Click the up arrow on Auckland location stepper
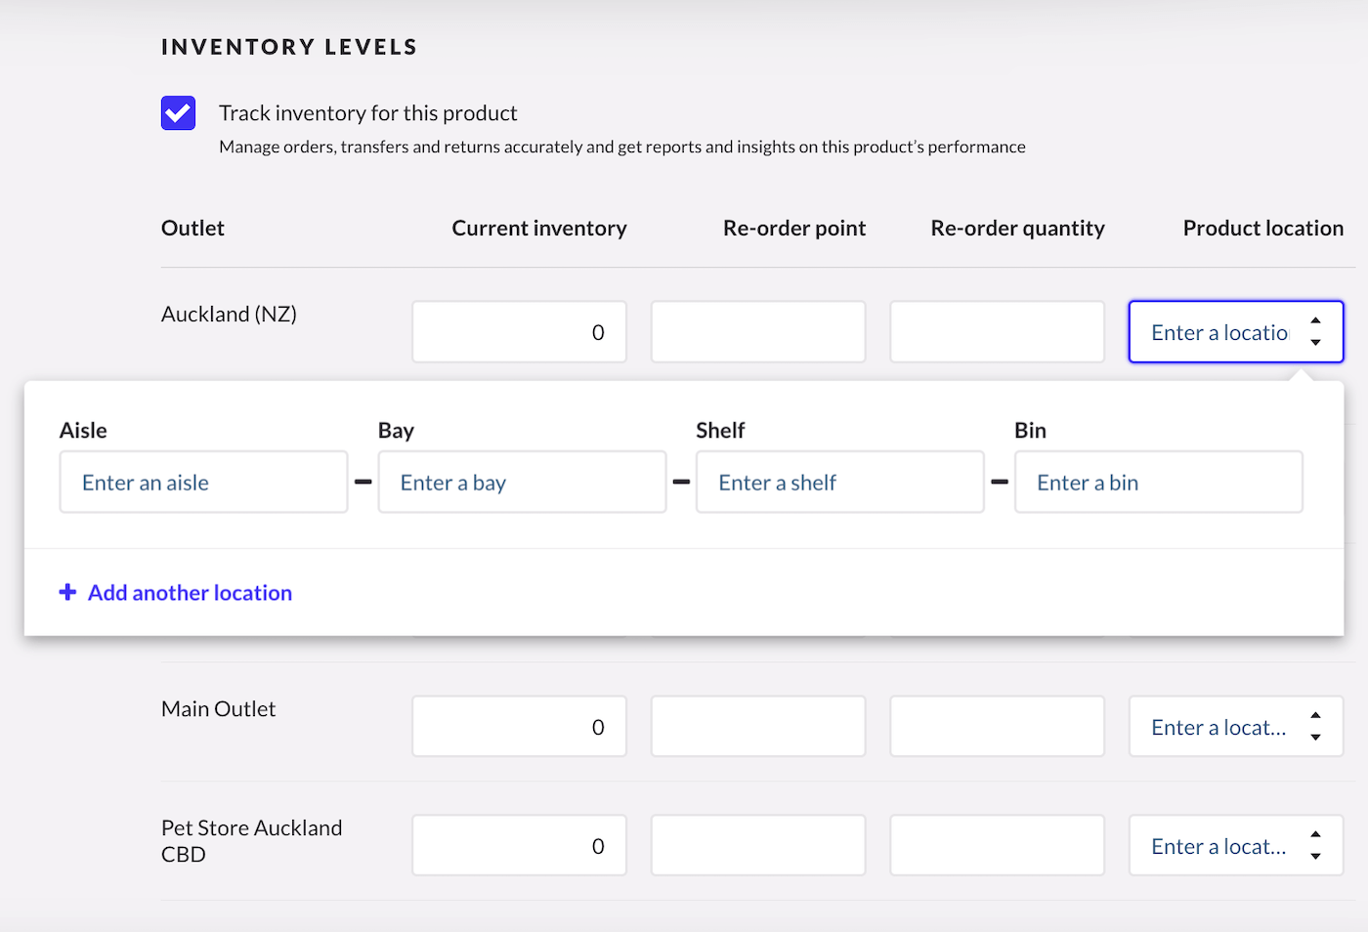 coord(1316,320)
